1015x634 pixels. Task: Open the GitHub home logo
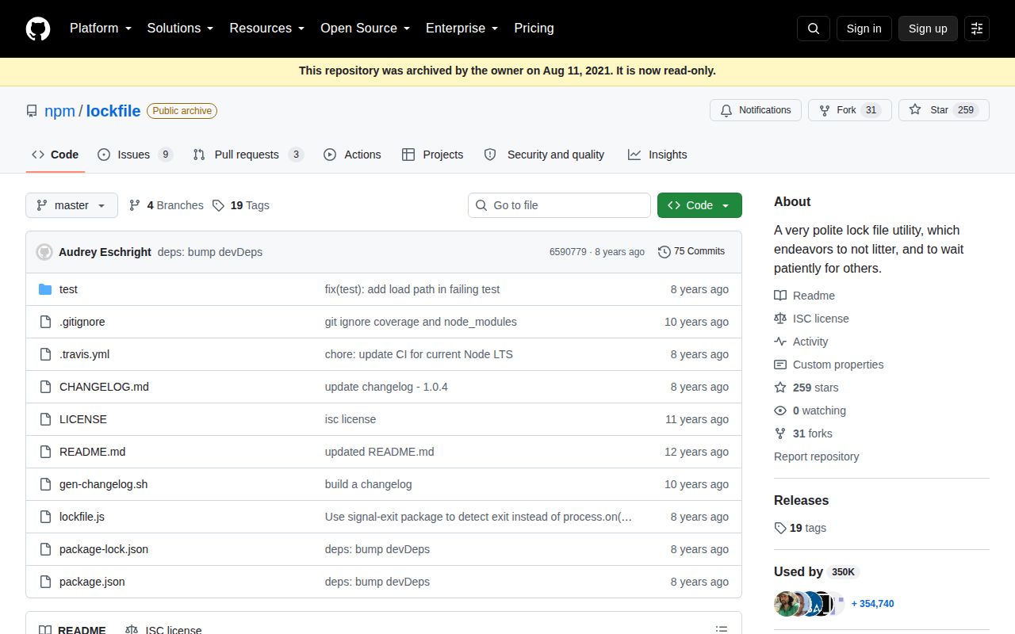38,29
